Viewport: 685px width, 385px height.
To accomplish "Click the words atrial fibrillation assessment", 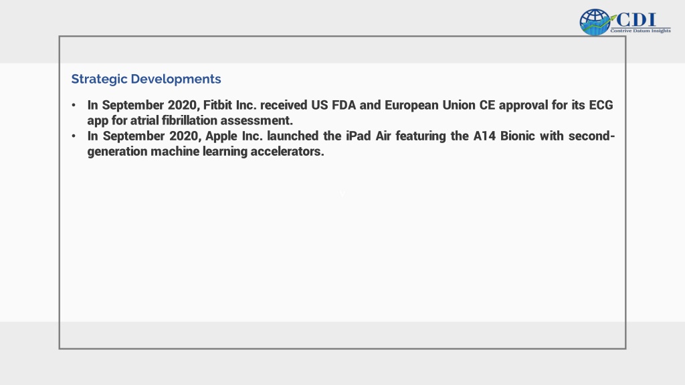I will click(x=211, y=120).
